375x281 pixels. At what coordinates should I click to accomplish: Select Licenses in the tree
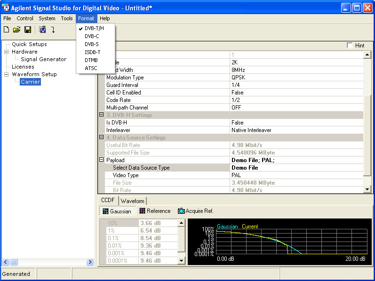point(23,67)
